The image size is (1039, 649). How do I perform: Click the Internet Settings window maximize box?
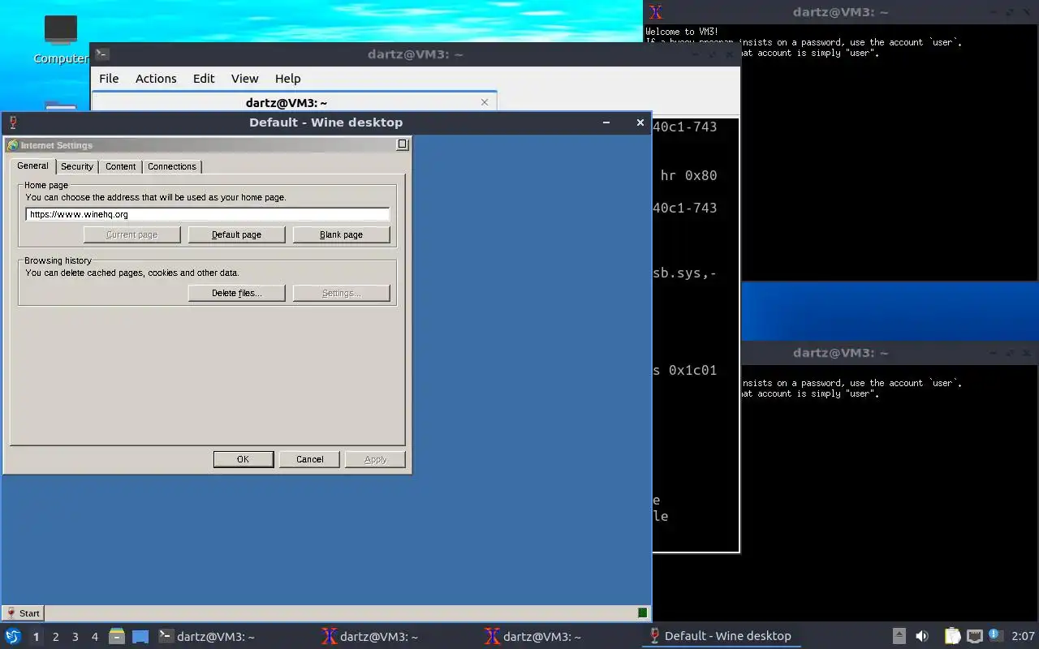pos(402,144)
